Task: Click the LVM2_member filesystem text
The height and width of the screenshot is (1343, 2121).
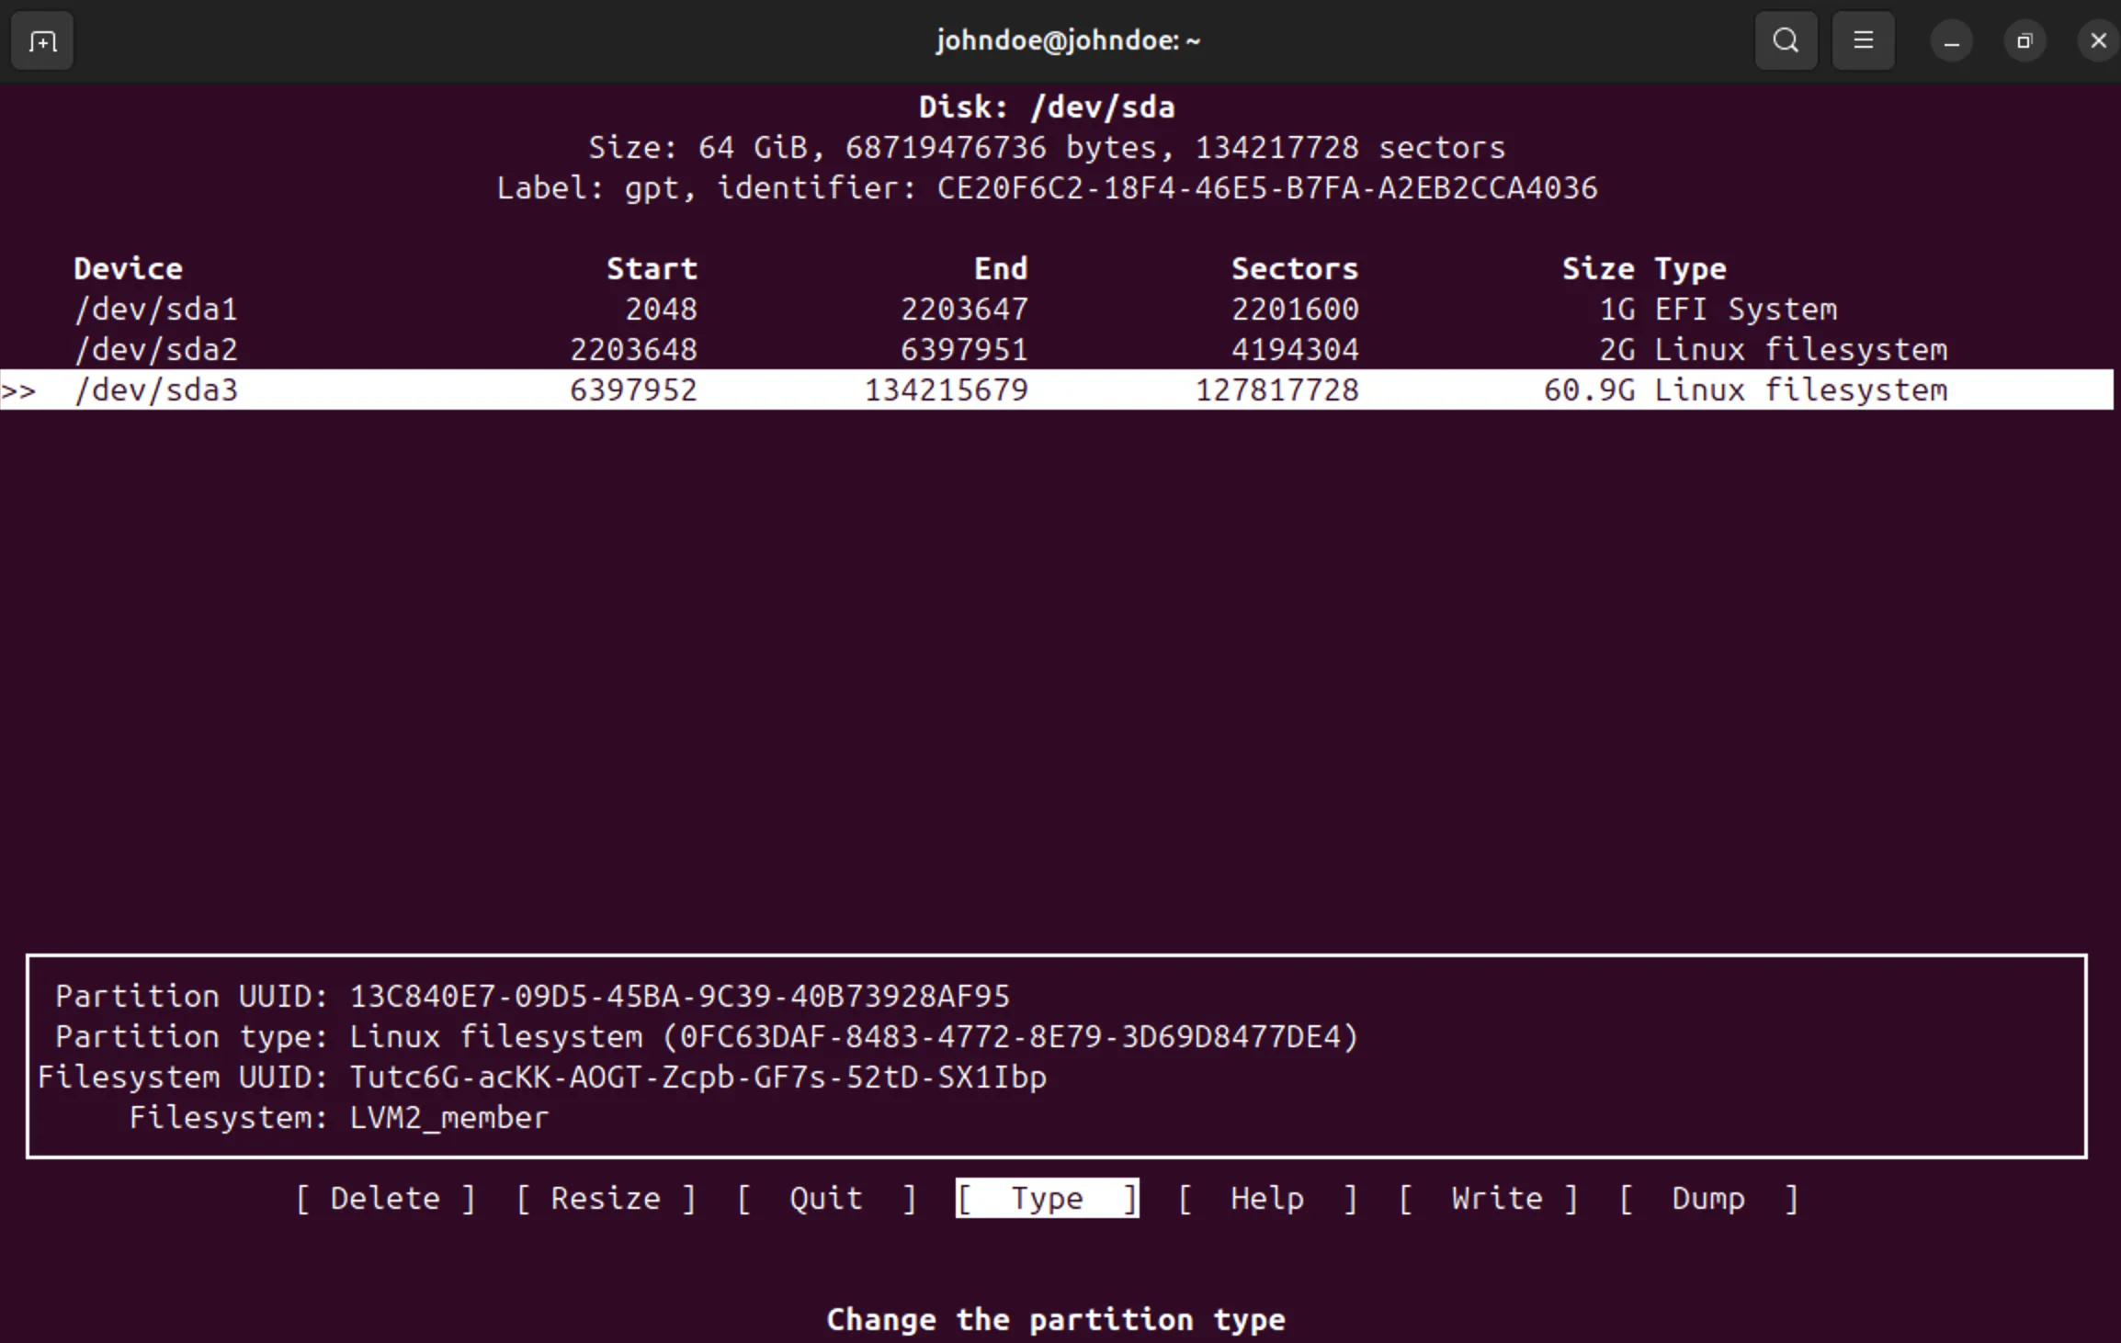Action: coord(448,1118)
